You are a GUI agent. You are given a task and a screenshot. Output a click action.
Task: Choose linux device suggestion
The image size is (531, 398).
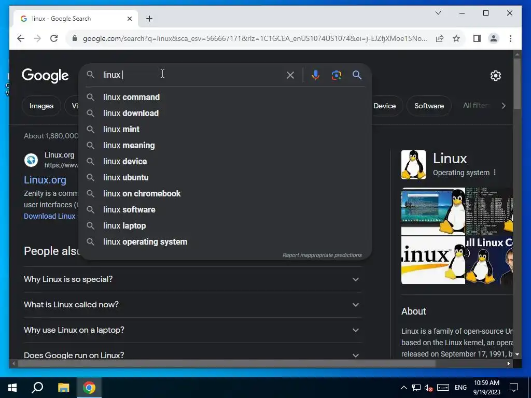point(225,162)
